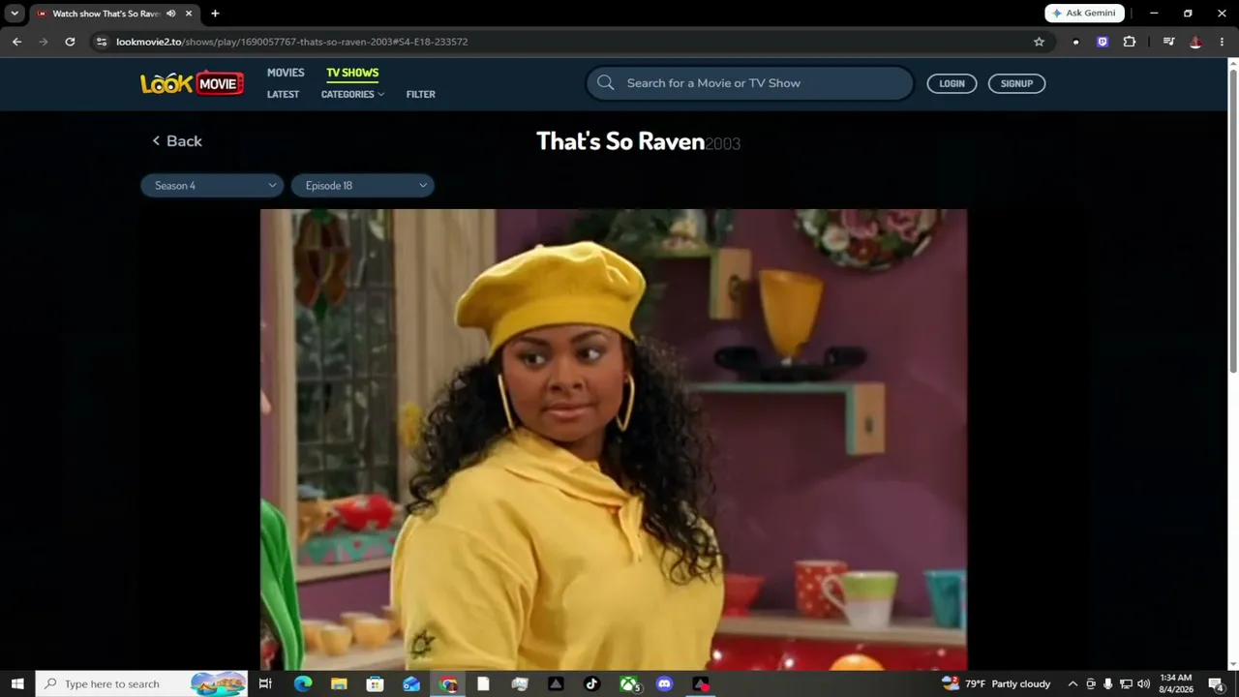The width and height of the screenshot is (1239, 697).
Task: Click the Windows taskbar search box
Action: [141, 683]
